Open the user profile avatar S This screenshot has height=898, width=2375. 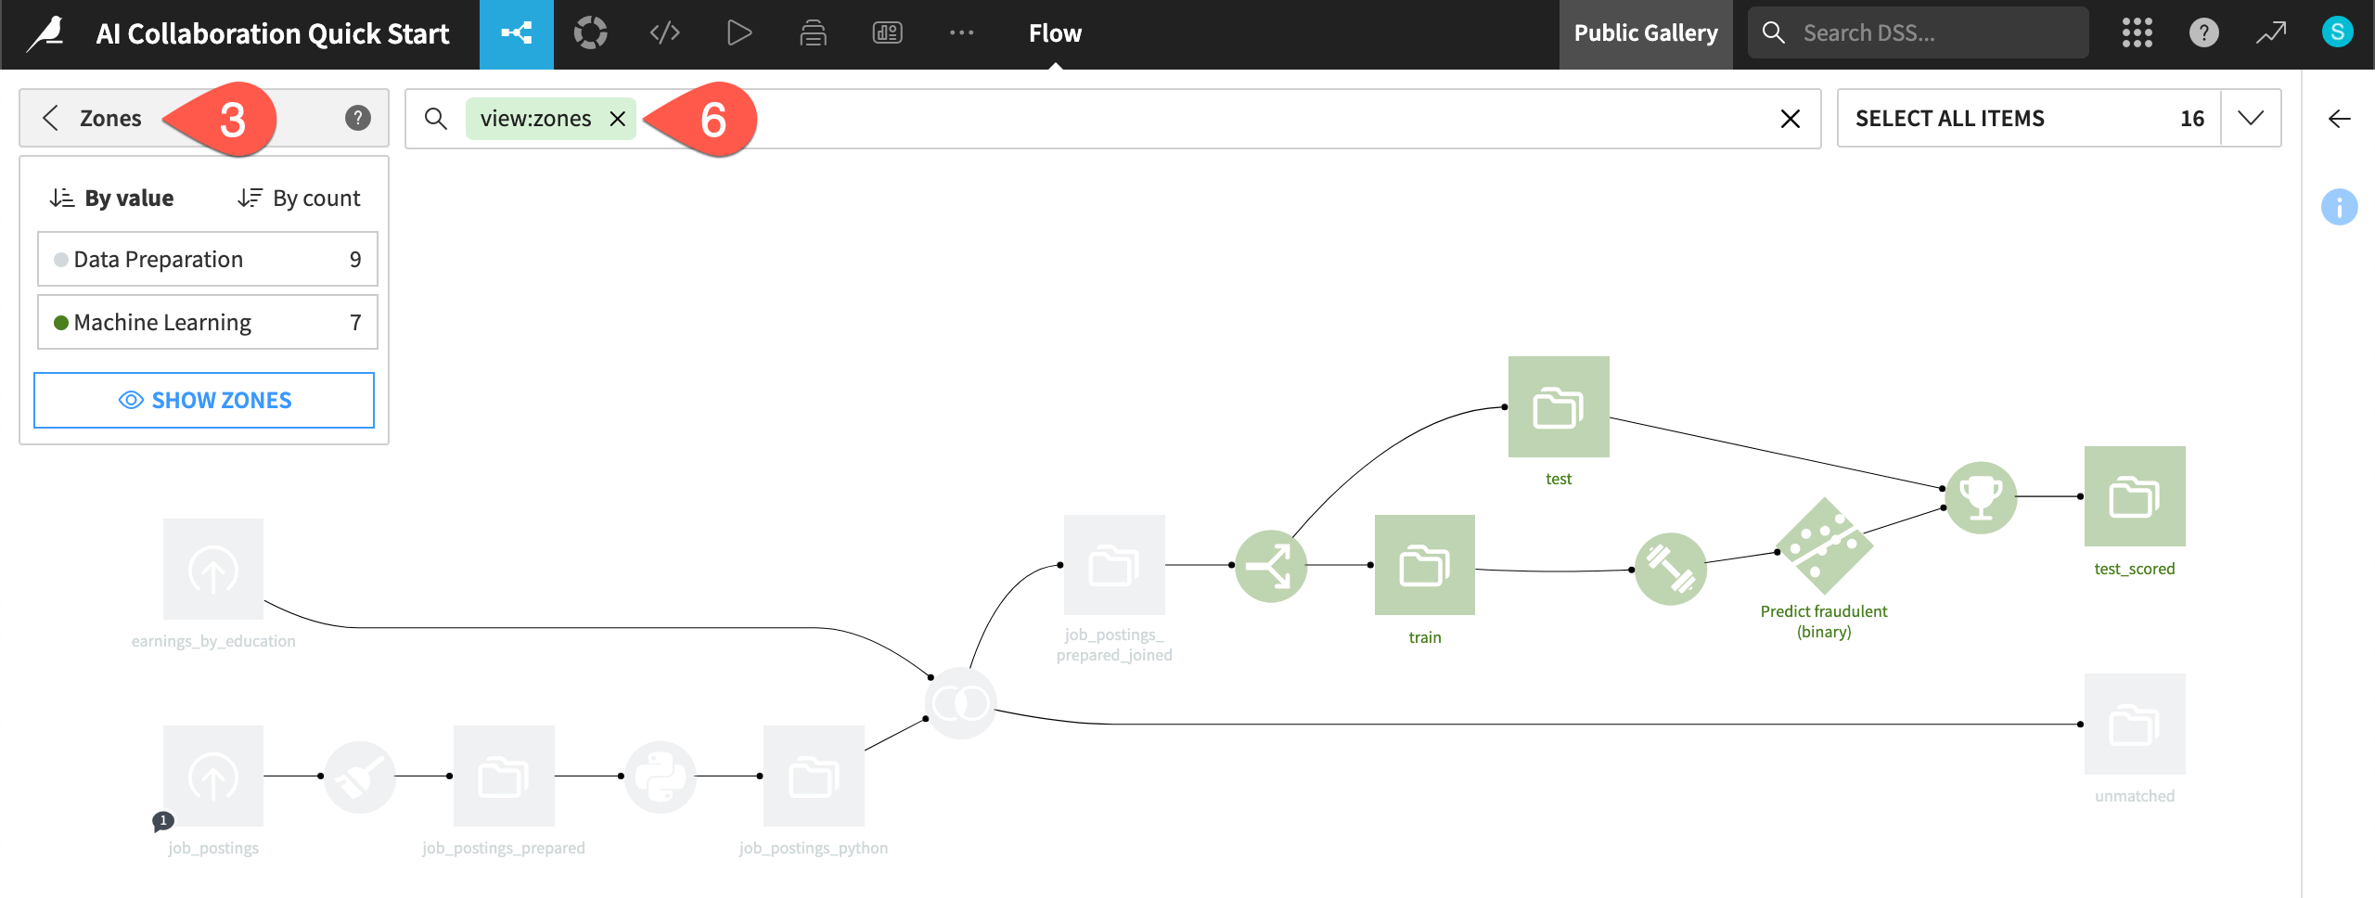click(2337, 32)
